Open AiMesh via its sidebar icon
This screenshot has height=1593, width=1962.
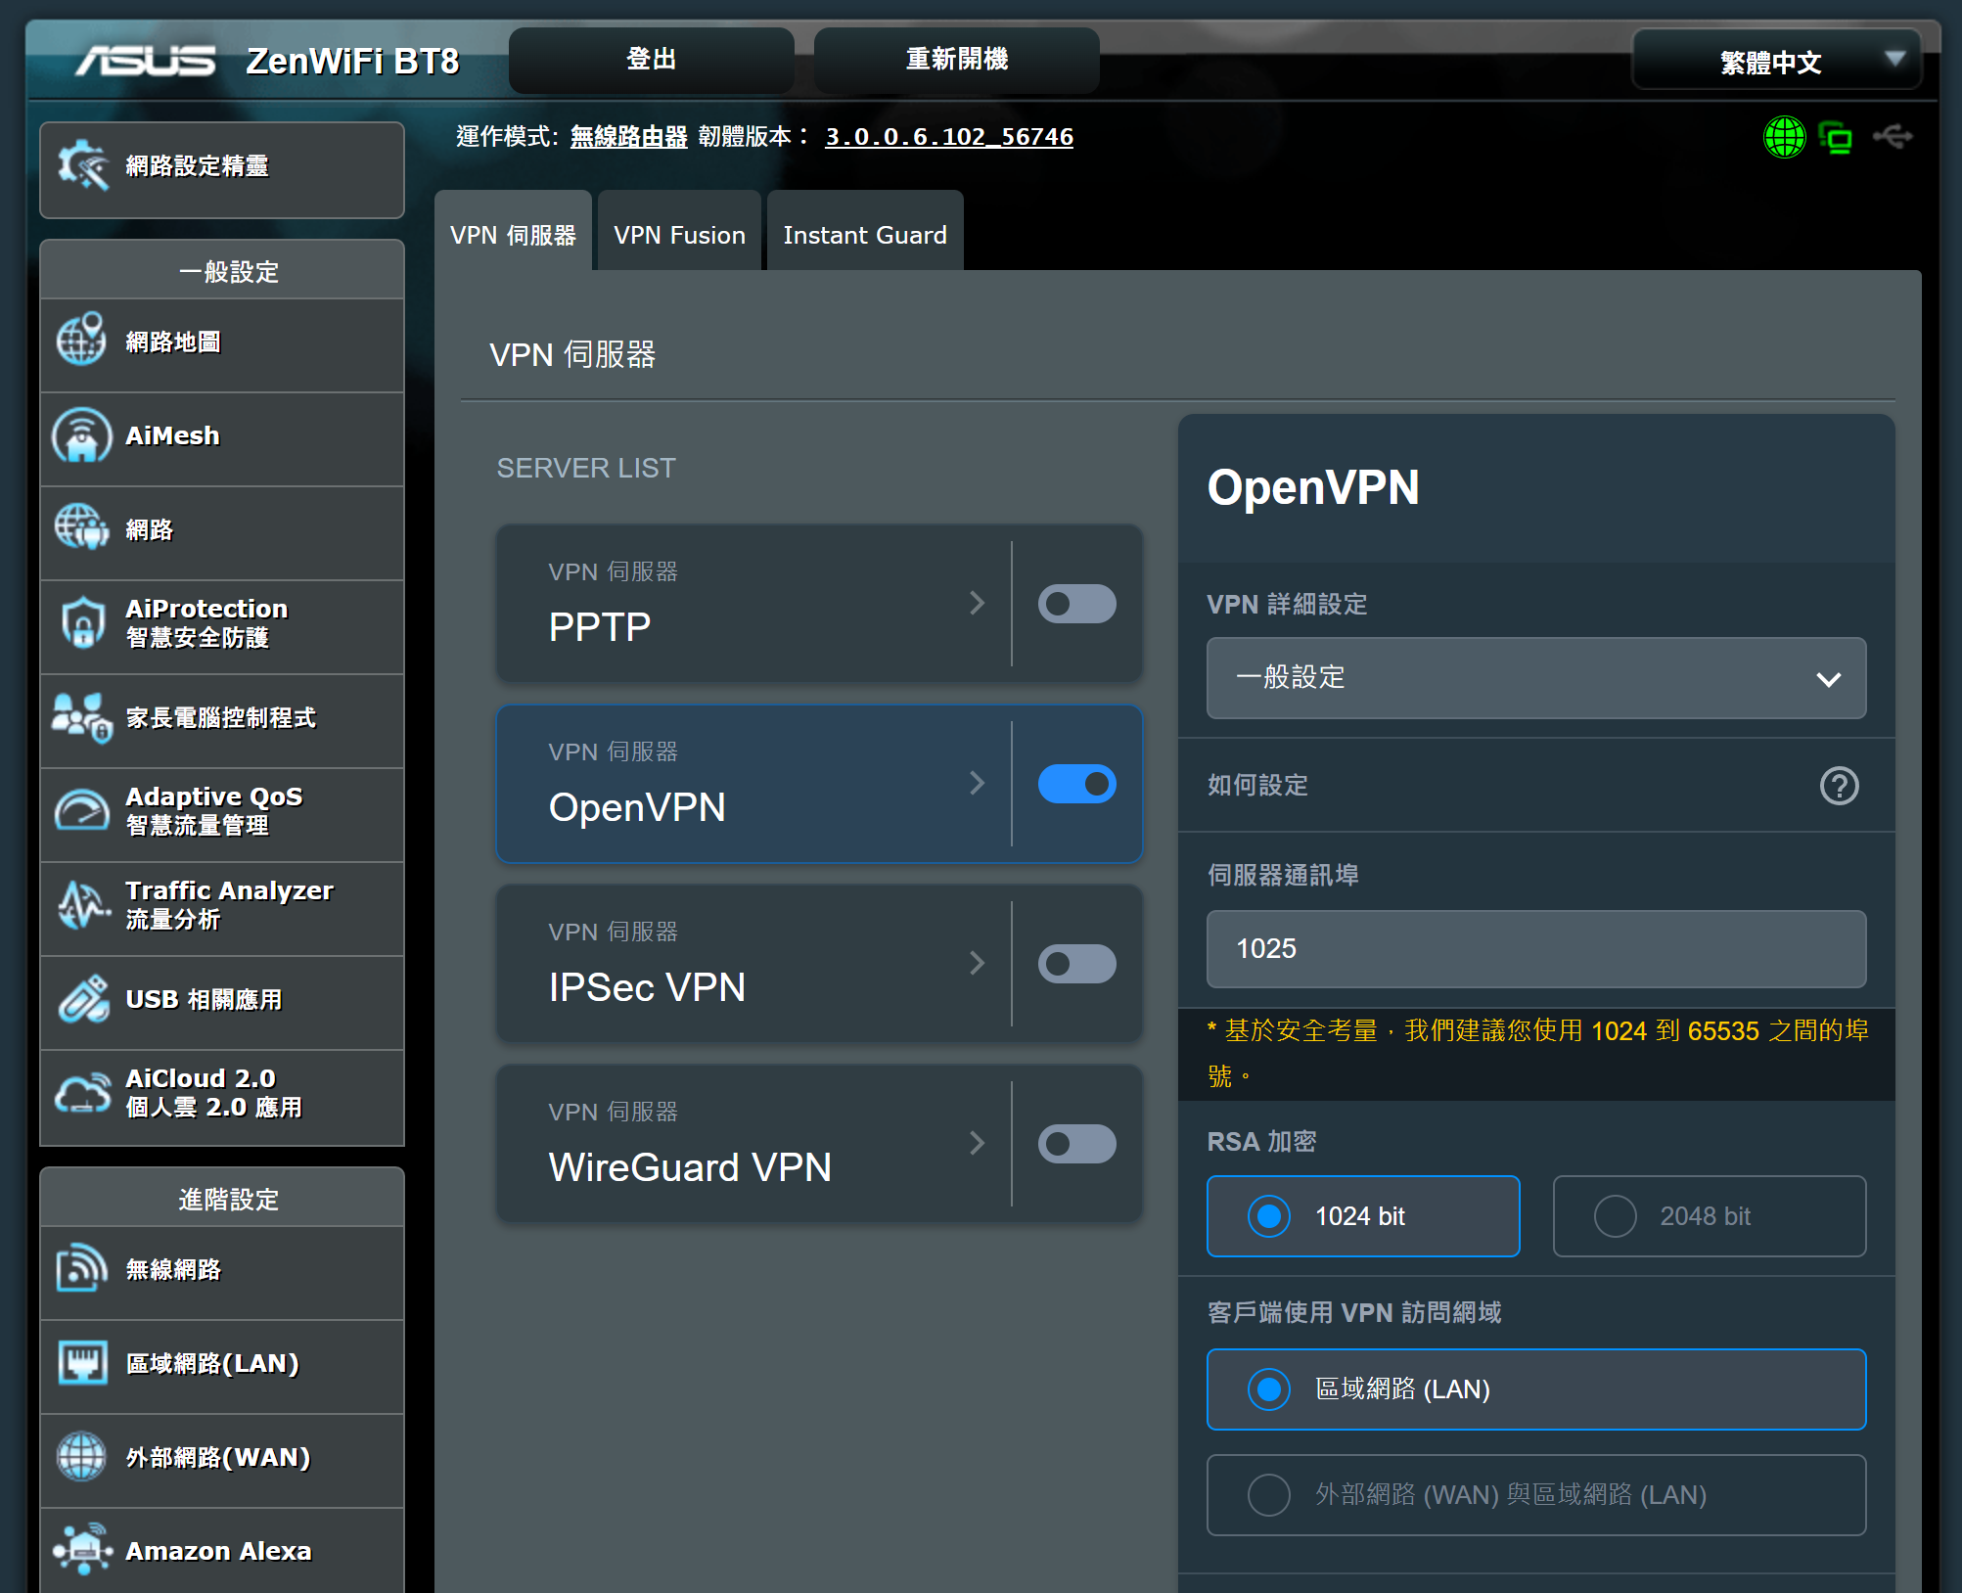(x=81, y=435)
